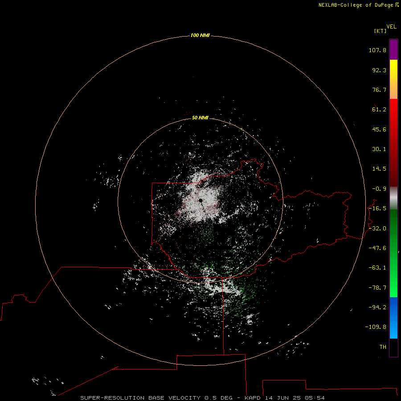Viewport: 401px width, 401px height.
Task: Click the VEL legend title
Action: [x=391, y=27]
